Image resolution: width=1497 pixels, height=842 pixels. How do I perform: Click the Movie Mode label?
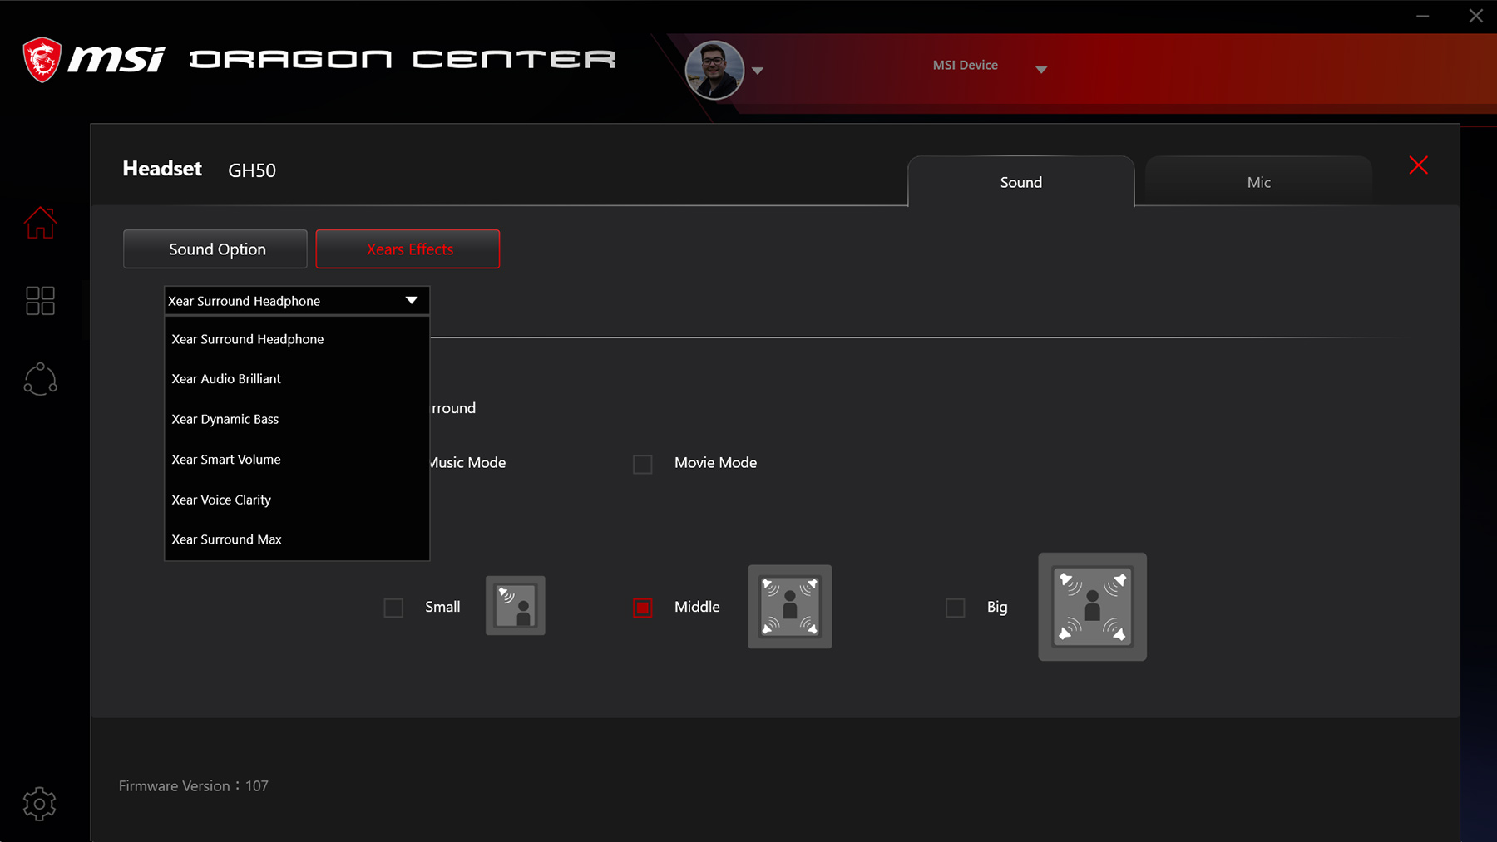coord(715,463)
